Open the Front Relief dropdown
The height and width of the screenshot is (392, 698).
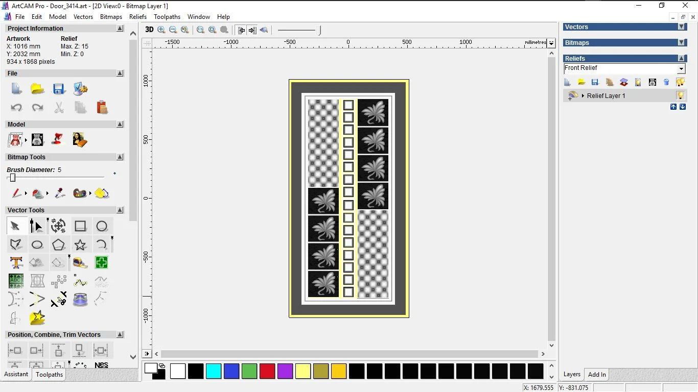pos(681,69)
